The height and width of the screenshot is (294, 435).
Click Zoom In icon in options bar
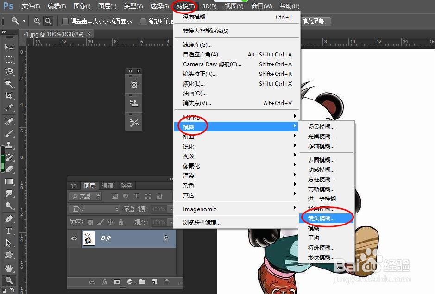37,21
